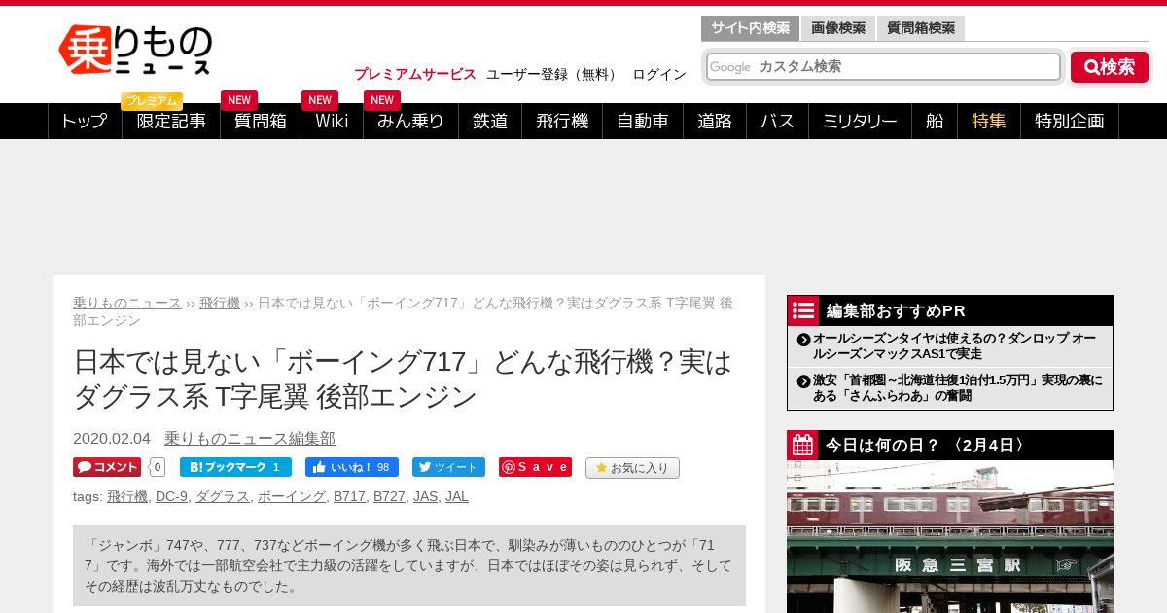Click the publication date 2020.02.04

pyautogui.click(x=112, y=439)
